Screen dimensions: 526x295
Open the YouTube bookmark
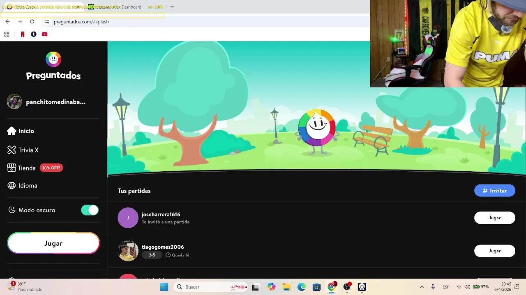click(x=44, y=34)
